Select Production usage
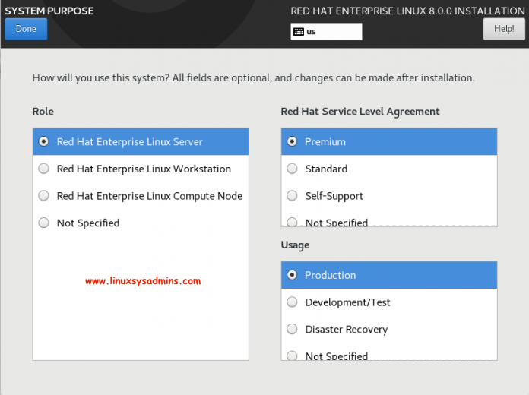The width and height of the screenshot is (529, 395). [389, 275]
